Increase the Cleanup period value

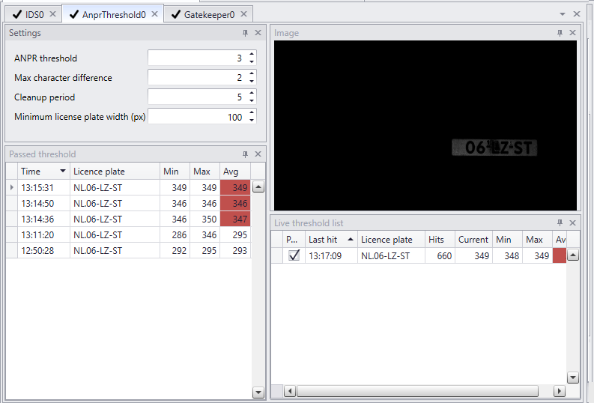[252, 93]
